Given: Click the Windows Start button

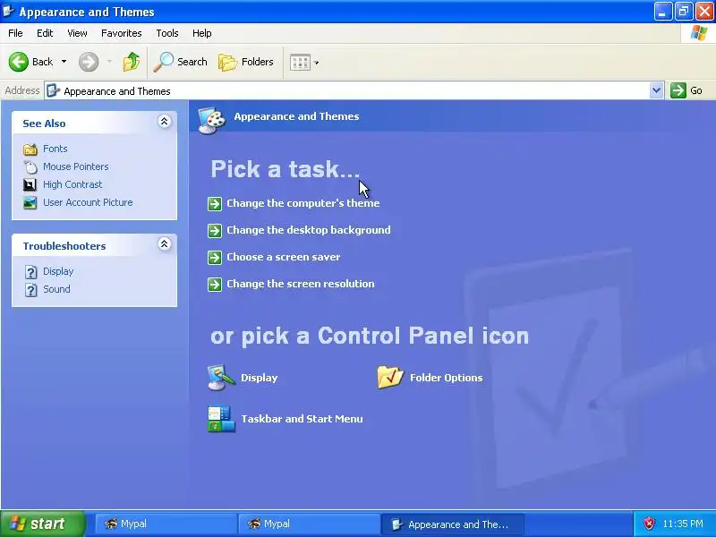Looking at the screenshot, I should pyautogui.click(x=43, y=524).
